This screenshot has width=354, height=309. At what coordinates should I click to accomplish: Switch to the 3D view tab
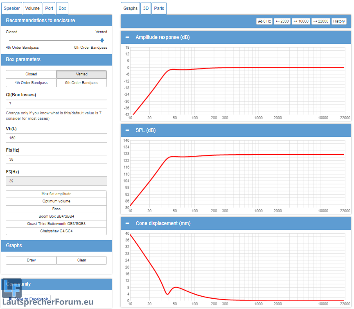[x=146, y=8]
